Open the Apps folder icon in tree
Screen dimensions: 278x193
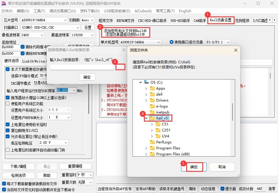click(152, 88)
